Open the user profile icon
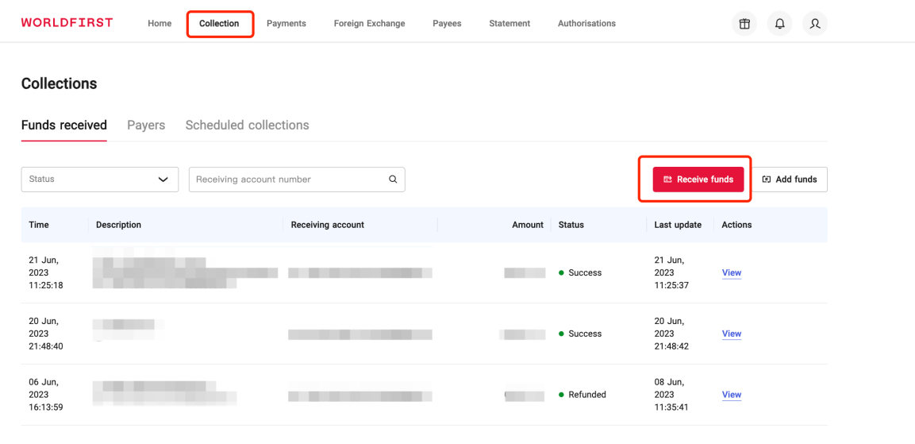The image size is (915, 444). click(814, 24)
